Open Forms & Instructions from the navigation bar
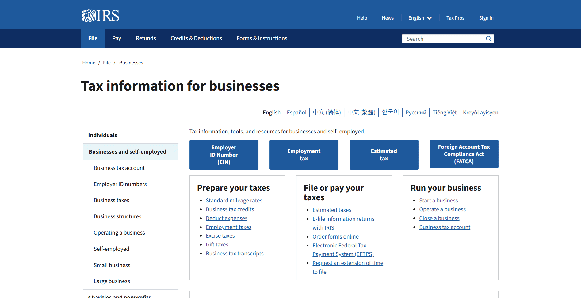The width and height of the screenshot is (581, 298). pos(262,38)
